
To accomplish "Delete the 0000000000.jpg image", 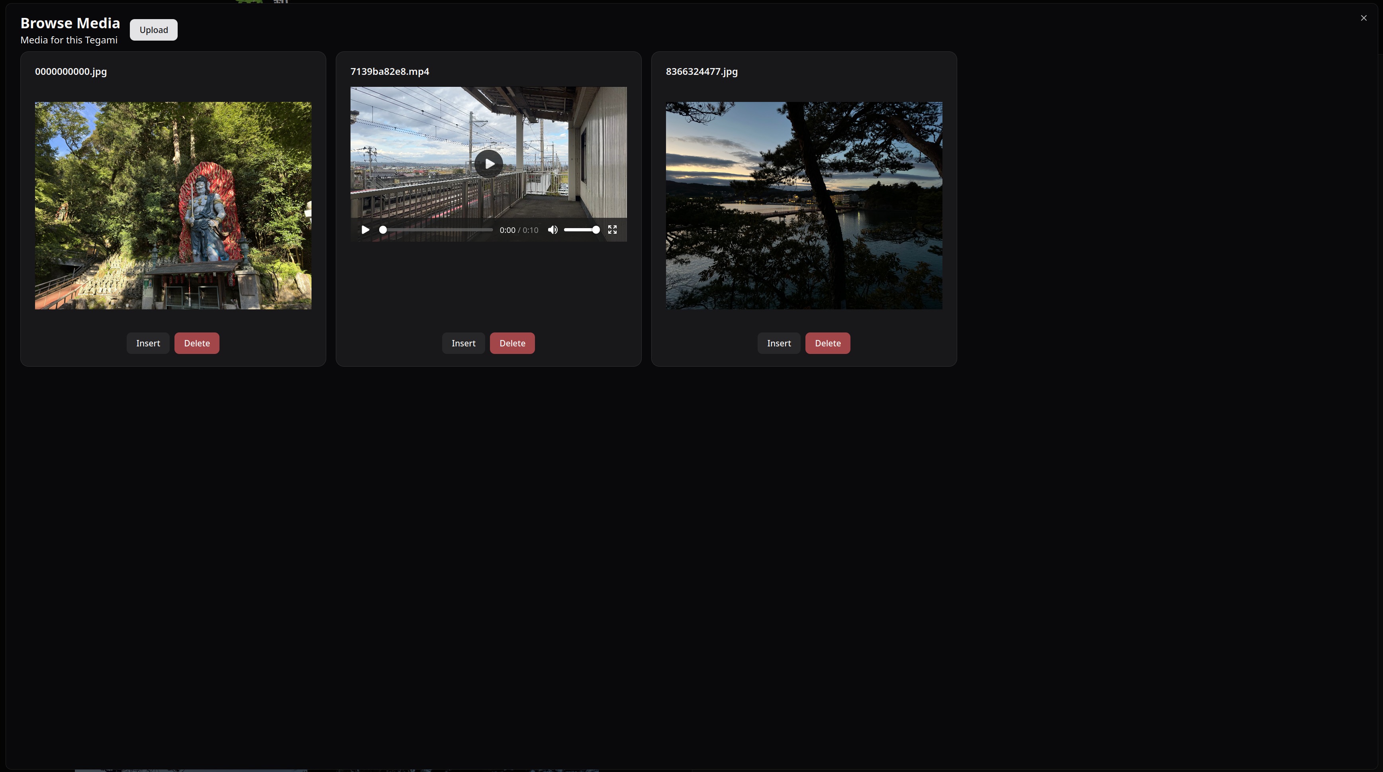I will coord(196,343).
